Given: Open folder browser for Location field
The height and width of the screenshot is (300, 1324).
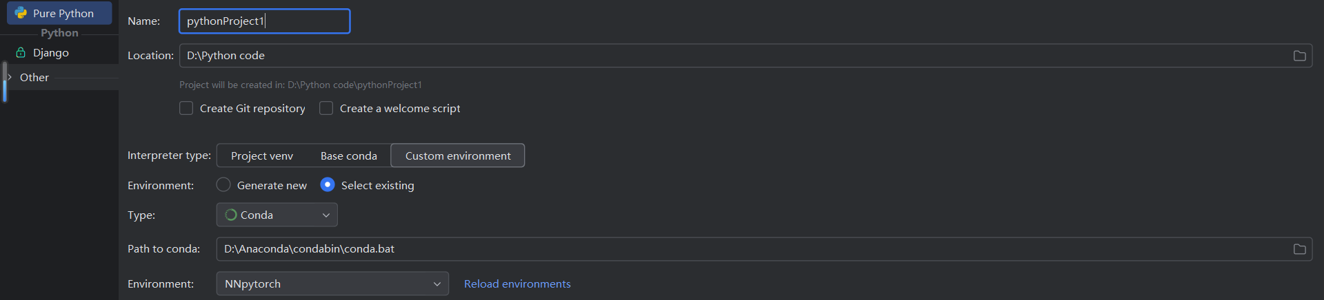Looking at the screenshot, I should (x=1300, y=56).
